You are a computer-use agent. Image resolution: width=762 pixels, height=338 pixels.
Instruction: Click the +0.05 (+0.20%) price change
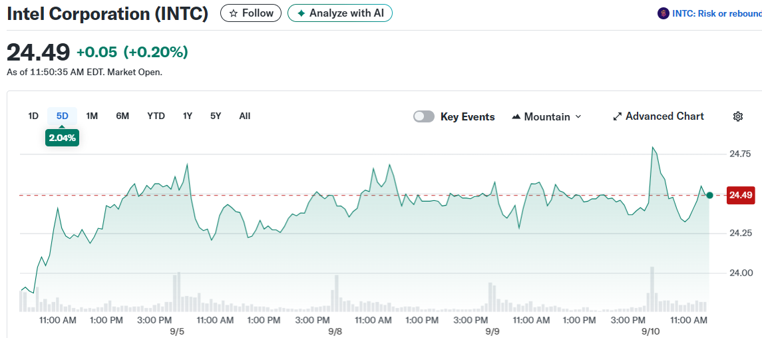[x=132, y=52]
